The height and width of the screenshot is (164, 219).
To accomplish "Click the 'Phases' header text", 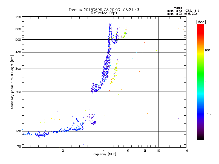I will [177, 8].
